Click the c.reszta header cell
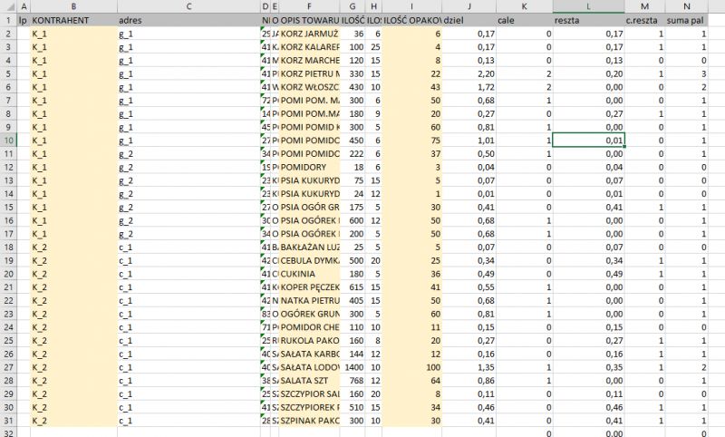725x437 pixels. pyautogui.click(x=644, y=20)
